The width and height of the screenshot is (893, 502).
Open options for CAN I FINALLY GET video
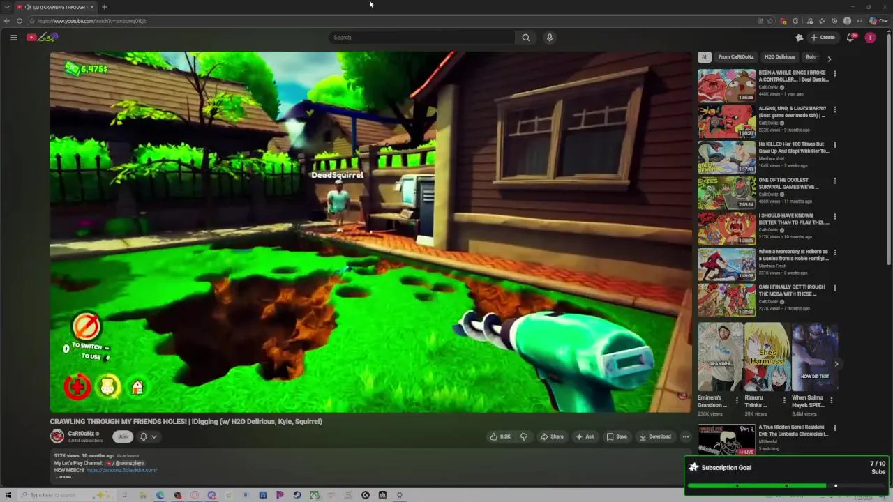[835, 288]
